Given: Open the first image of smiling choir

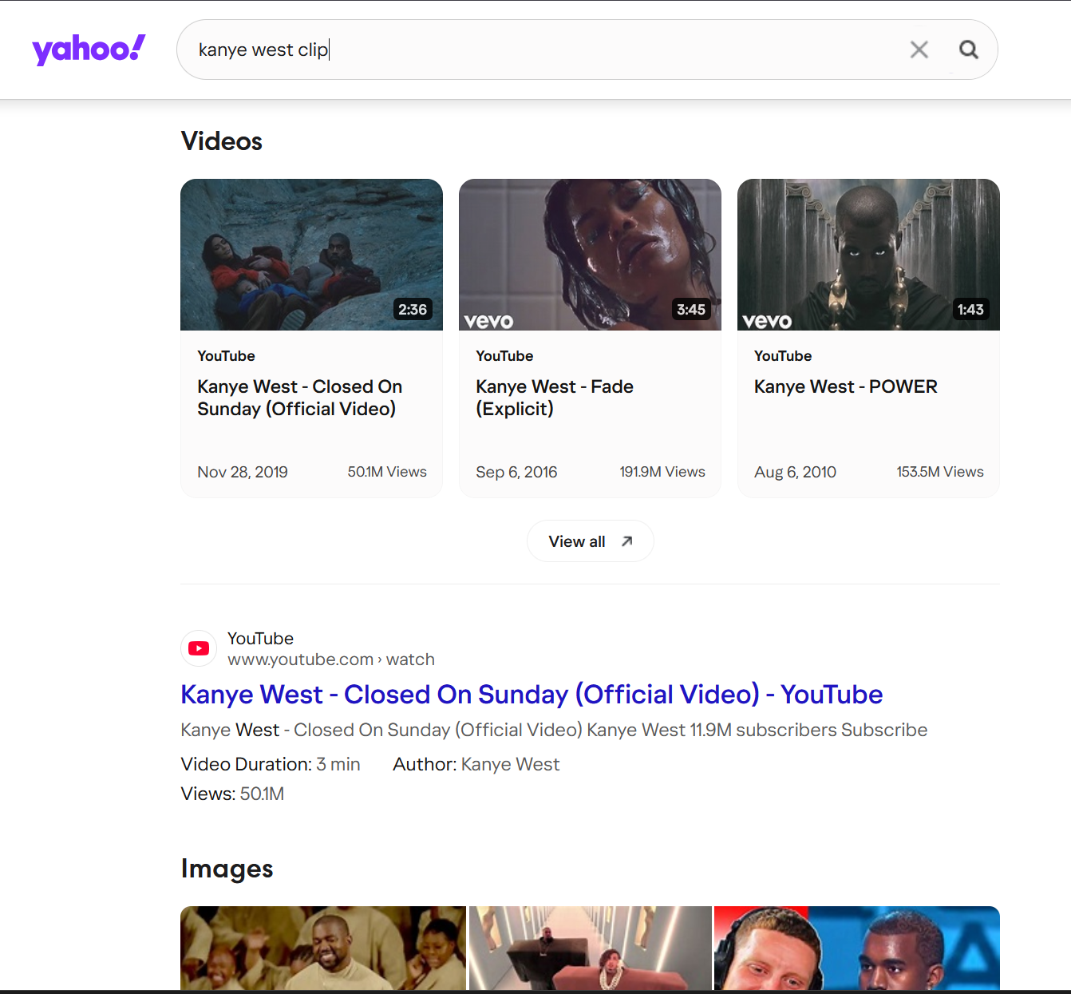Looking at the screenshot, I should coord(322,948).
